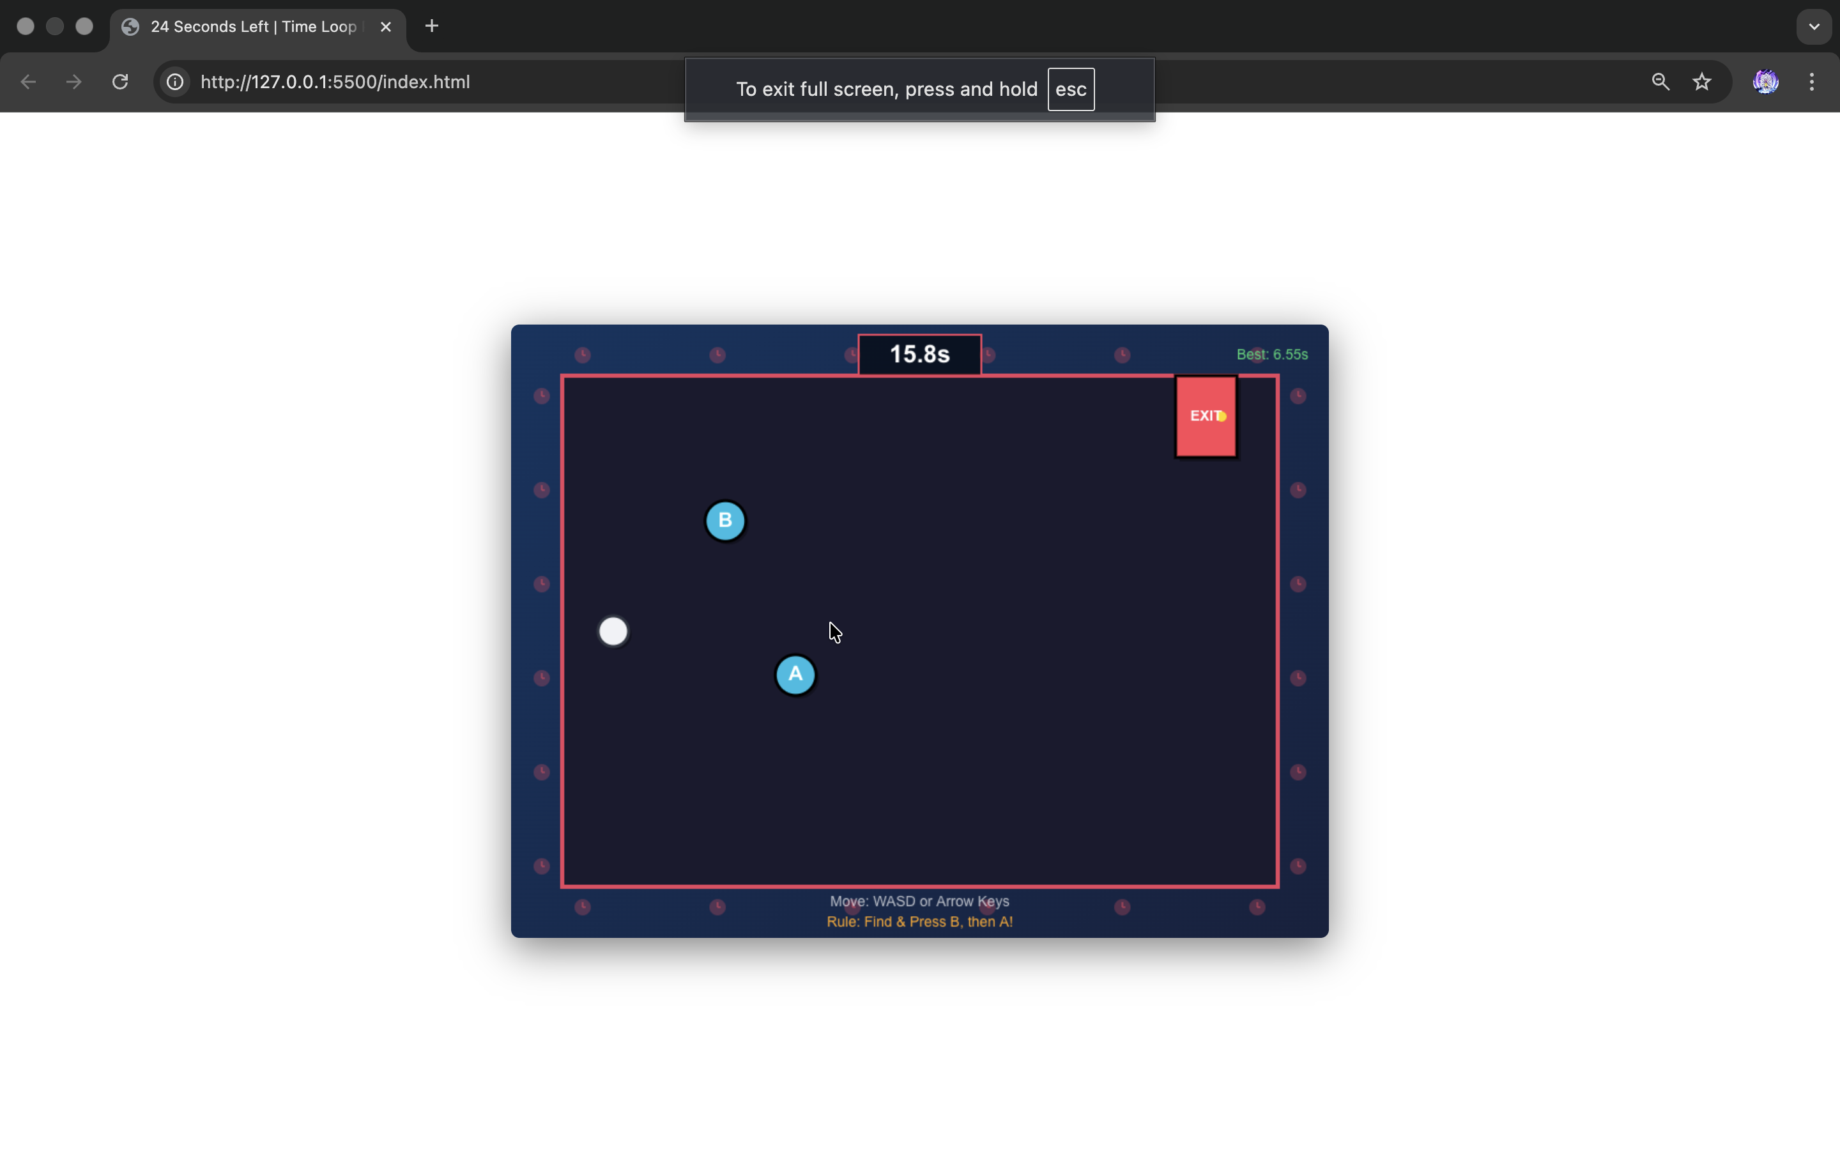Bookmark page with star icon

coord(1701,81)
